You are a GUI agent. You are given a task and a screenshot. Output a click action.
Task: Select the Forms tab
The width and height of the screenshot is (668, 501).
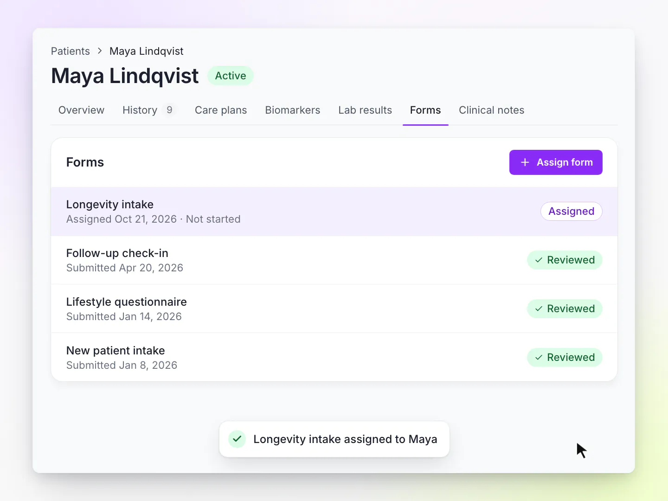(425, 110)
